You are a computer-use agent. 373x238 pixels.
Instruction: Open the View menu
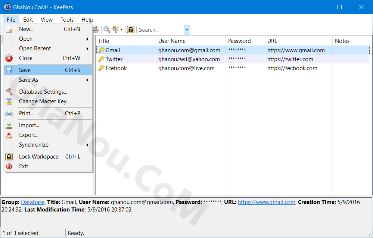tap(47, 19)
